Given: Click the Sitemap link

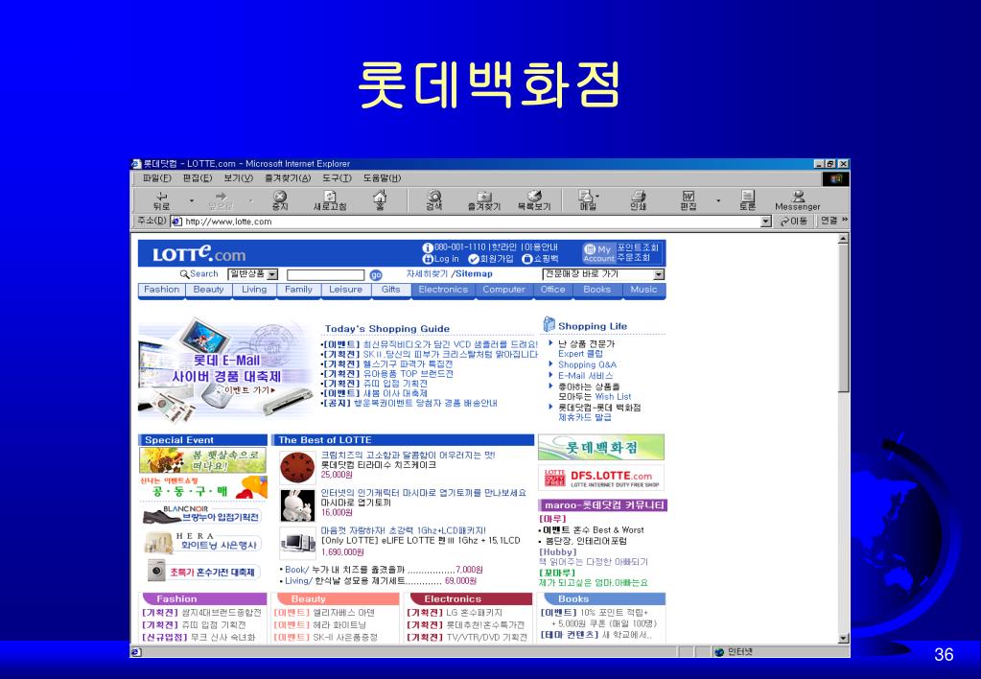Looking at the screenshot, I should pyautogui.click(x=474, y=274).
